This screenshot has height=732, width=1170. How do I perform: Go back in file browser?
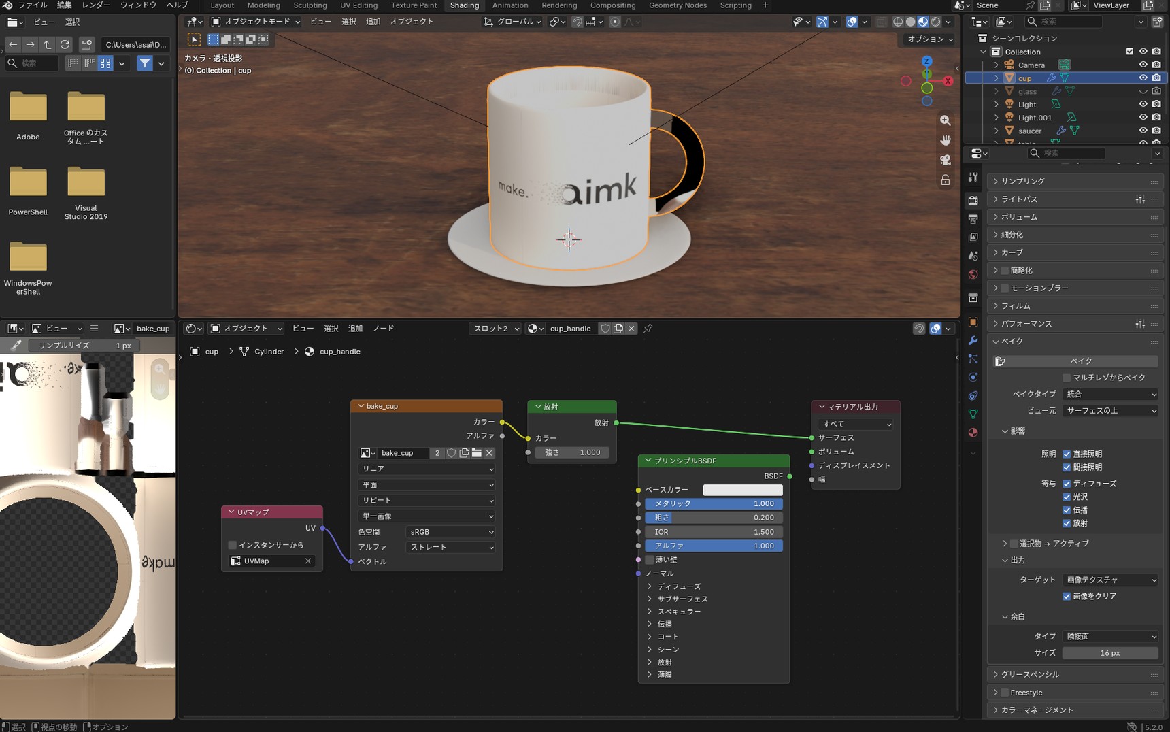click(x=13, y=45)
